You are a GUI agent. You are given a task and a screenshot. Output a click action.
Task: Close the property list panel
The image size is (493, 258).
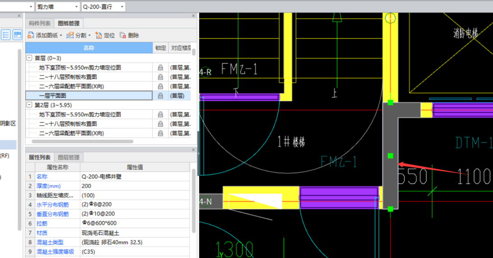[193, 150]
